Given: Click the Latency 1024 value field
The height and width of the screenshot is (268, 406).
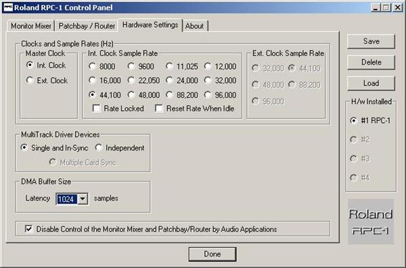Looking at the screenshot, I should pos(67,199).
